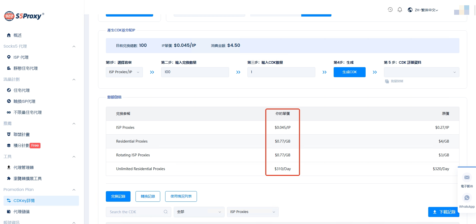476x224 pixels.
Task: Open the notification bell
Action: (x=400, y=10)
